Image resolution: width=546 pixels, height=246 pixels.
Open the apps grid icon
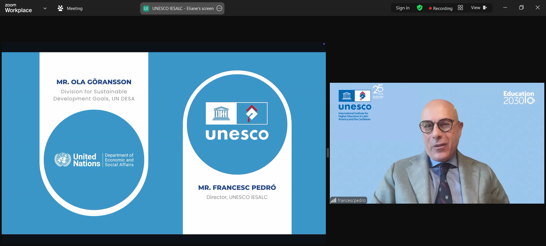click(461, 8)
